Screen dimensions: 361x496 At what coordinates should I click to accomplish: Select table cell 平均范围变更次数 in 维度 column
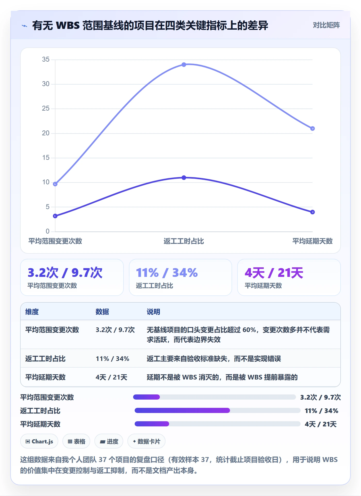coord(52,330)
